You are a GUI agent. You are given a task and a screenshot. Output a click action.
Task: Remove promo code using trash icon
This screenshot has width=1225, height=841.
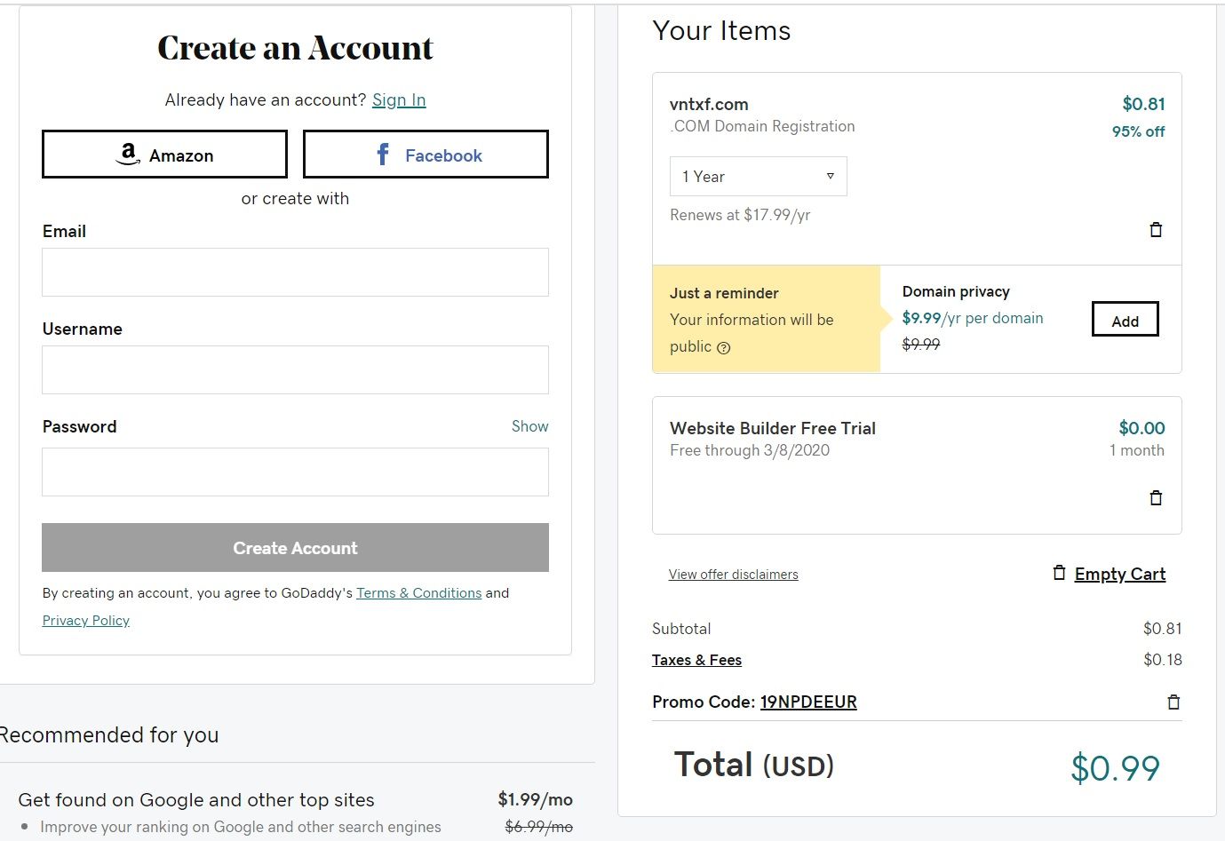1173,702
